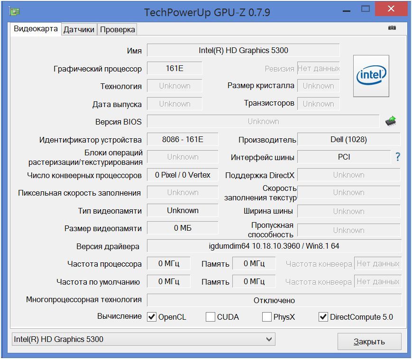Viewport: 412px width, 359px height.
Task: Click the Intel logo image
Action: 371,74
